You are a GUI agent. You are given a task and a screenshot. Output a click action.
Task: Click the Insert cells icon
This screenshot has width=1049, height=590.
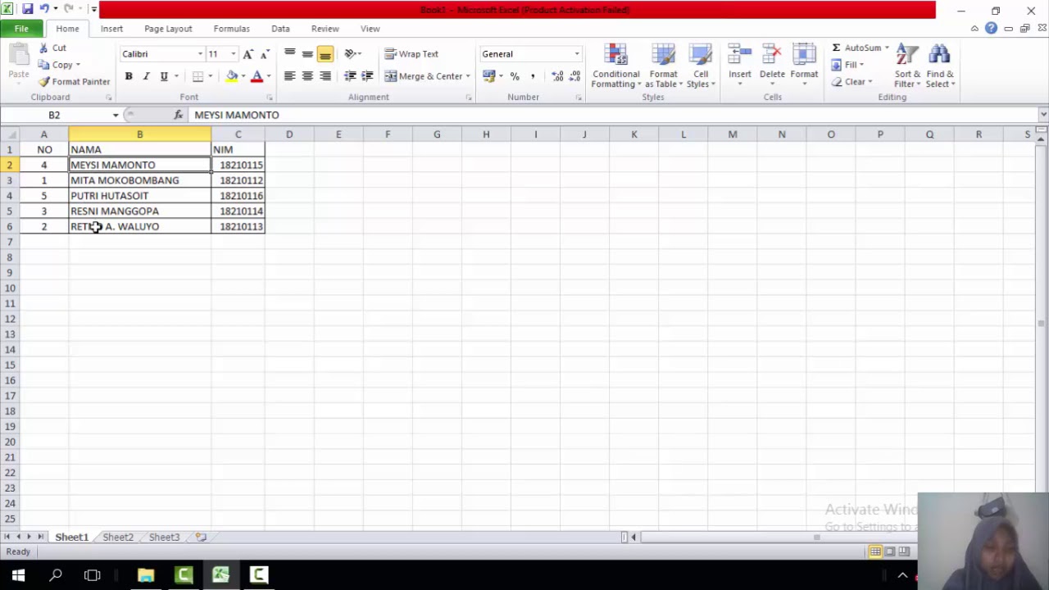tap(740, 56)
